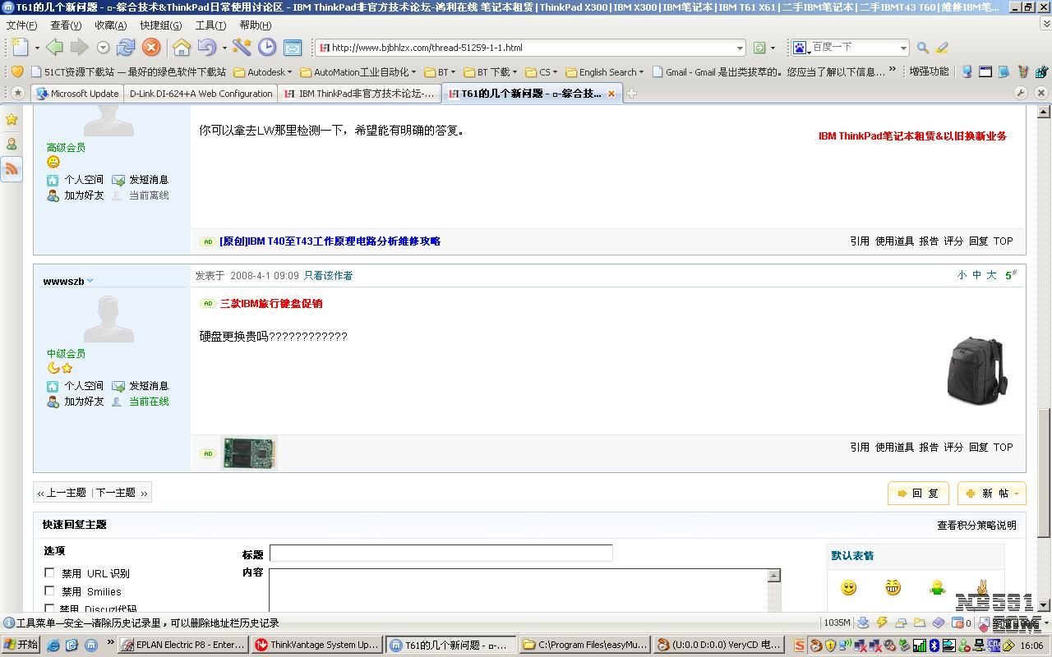The height and width of the screenshot is (657, 1052).
Task: Click the Internet Explorer quick launch icon
Action: click(x=54, y=646)
